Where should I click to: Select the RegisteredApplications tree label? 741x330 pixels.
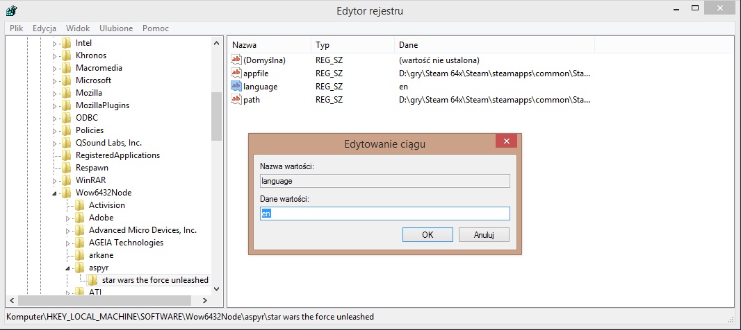pyautogui.click(x=117, y=155)
